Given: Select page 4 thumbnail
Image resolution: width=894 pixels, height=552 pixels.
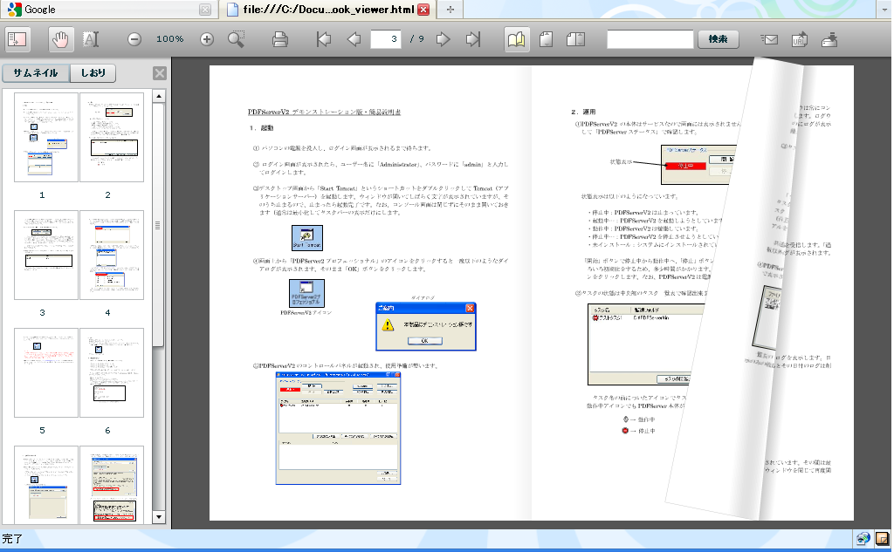Looking at the screenshot, I should click(x=112, y=256).
